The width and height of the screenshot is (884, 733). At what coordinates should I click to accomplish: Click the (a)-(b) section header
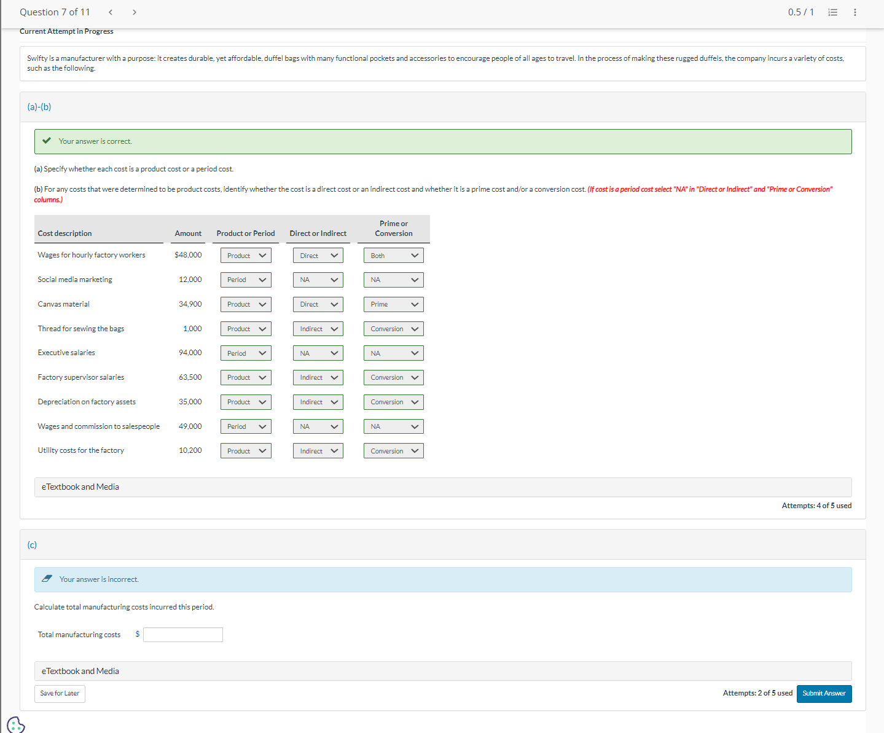[443, 107]
